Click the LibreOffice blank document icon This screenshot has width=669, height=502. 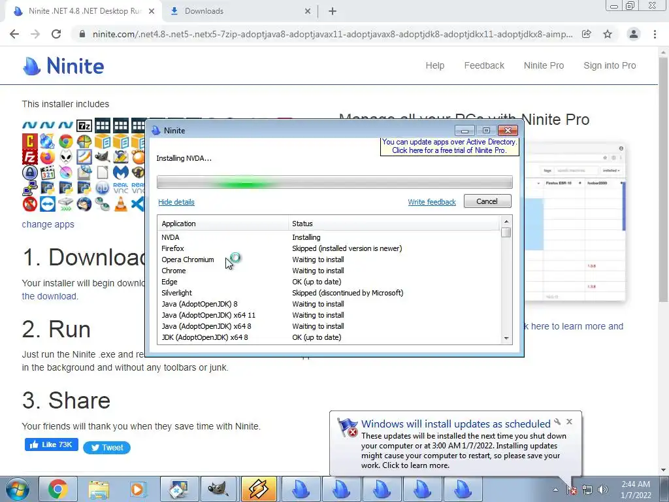tap(103, 173)
